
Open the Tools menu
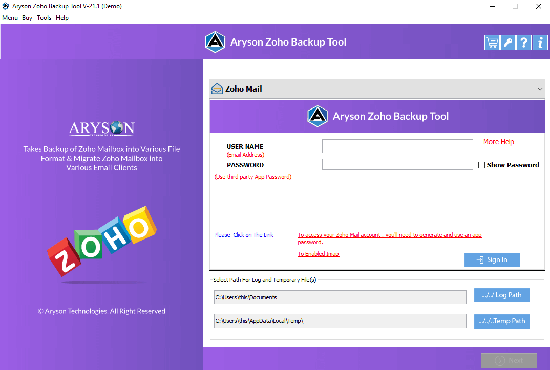coord(44,18)
